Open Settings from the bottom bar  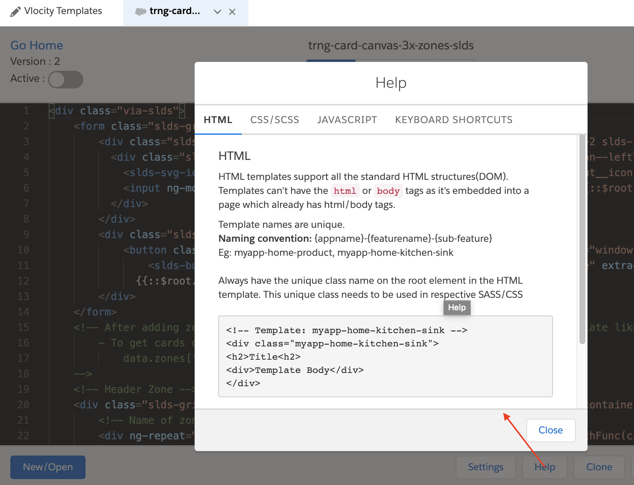(485, 467)
